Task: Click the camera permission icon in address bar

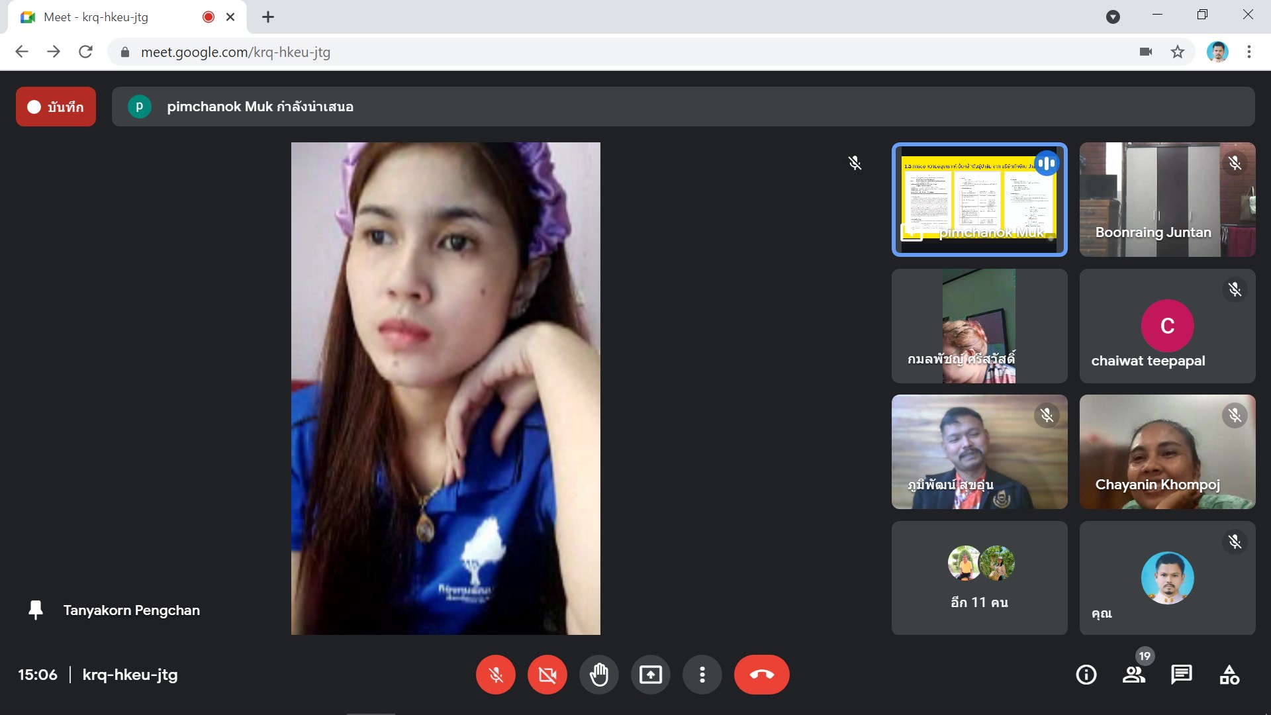Action: point(1146,52)
